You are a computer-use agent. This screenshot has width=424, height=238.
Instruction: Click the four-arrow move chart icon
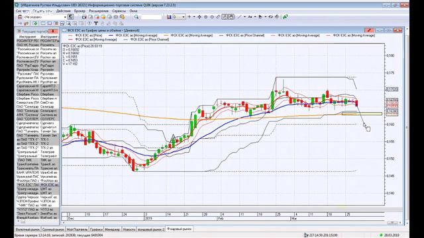(199, 17)
